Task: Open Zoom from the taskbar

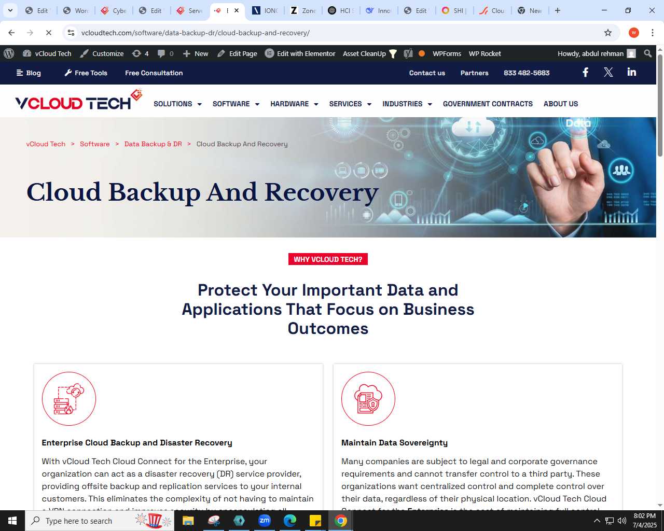Action: (x=265, y=521)
